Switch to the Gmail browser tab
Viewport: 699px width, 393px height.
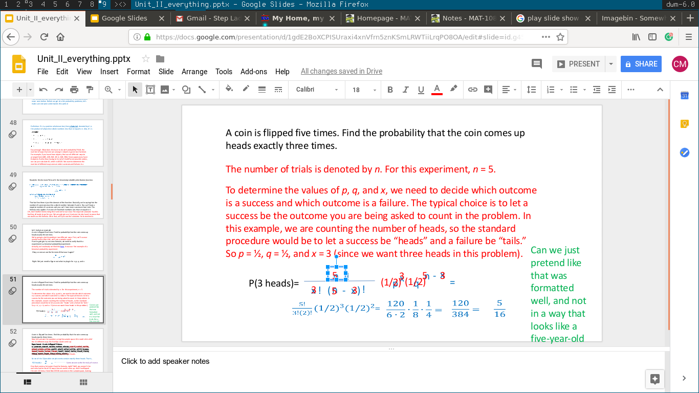click(x=213, y=18)
